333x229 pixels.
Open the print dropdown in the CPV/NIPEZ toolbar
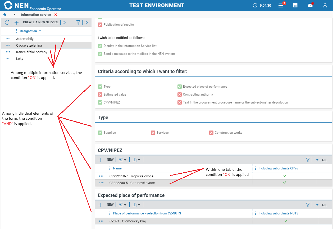(122, 160)
